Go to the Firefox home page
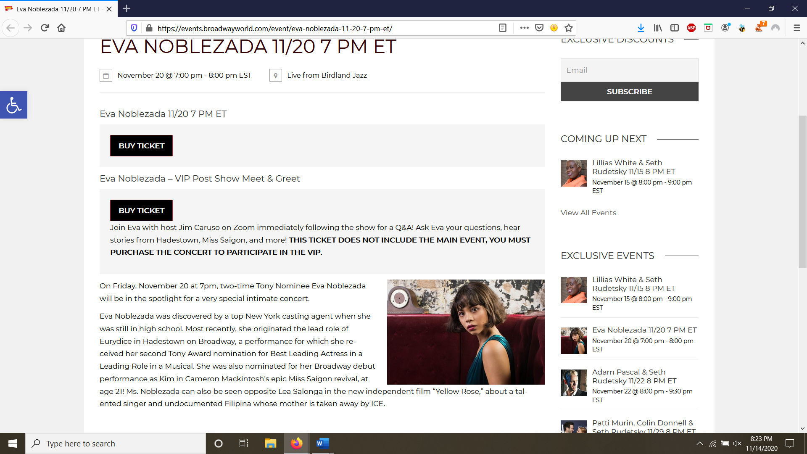 click(61, 28)
